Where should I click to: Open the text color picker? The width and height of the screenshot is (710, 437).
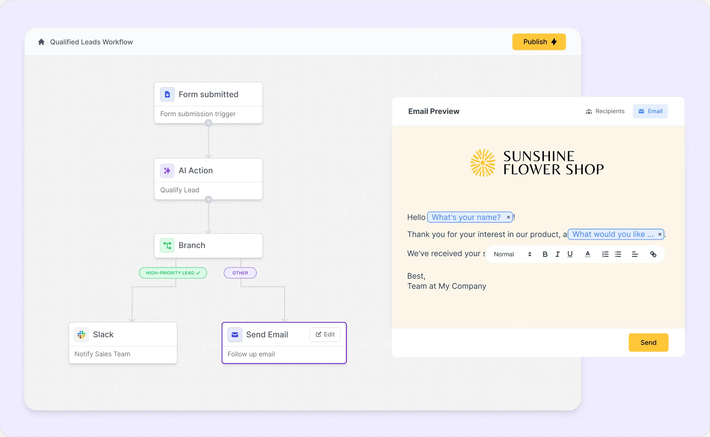[588, 254]
